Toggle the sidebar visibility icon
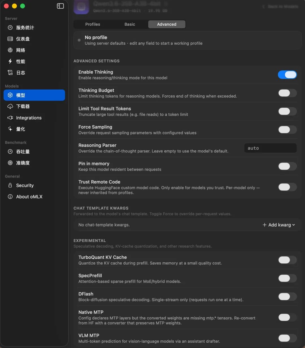The image size is (305, 348). tap(60, 6)
